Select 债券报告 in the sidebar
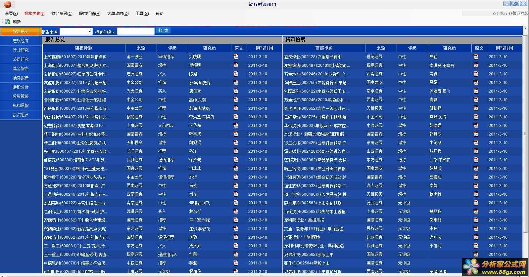 [x=21, y=78]
